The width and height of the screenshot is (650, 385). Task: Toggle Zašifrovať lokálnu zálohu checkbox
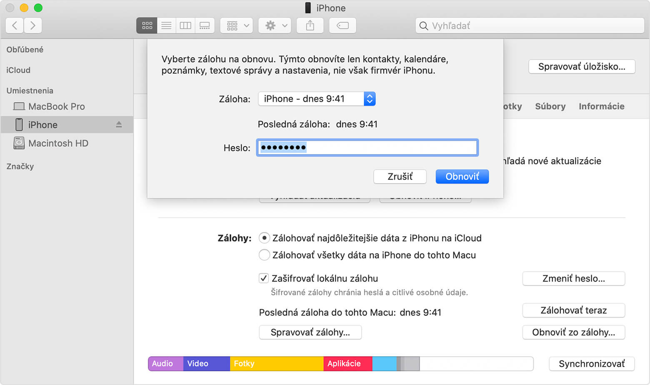pos(264,278)
